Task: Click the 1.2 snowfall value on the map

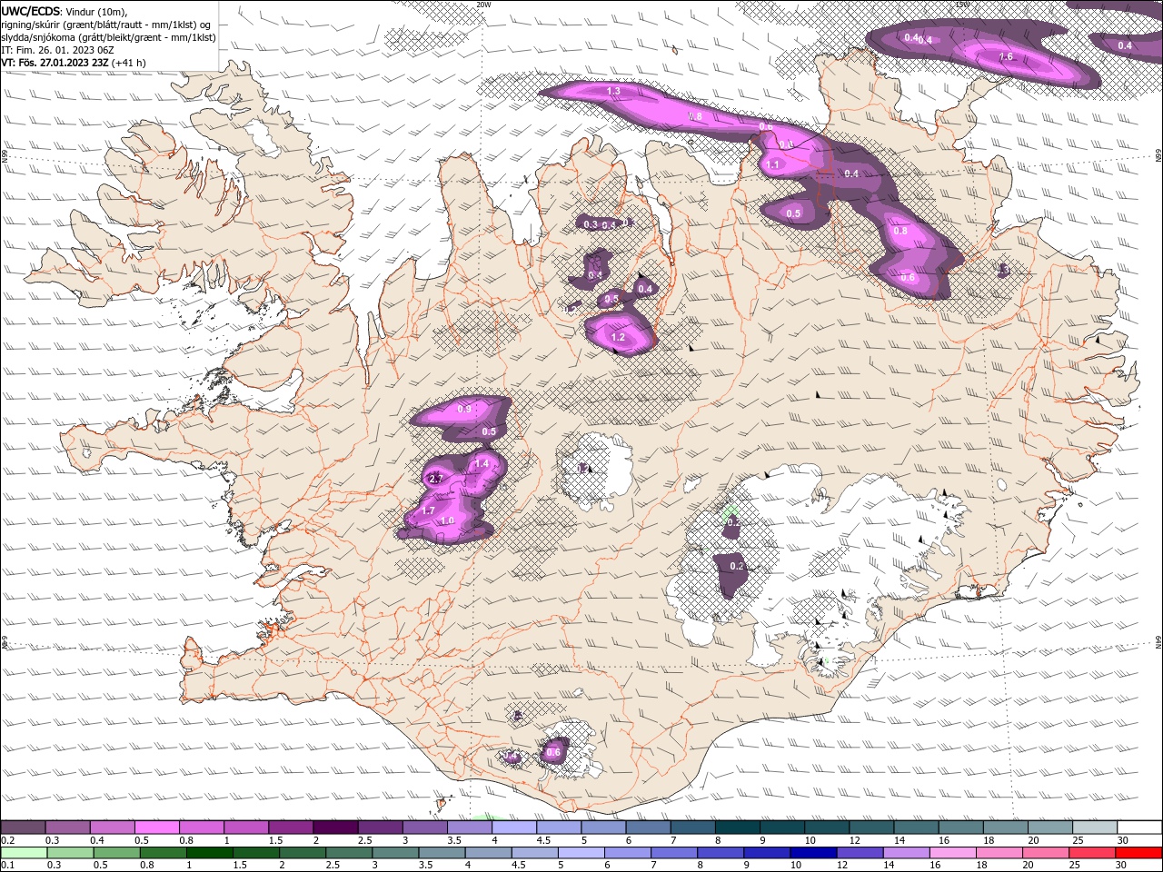Action: pyautogui.click(x=618, y=337)
